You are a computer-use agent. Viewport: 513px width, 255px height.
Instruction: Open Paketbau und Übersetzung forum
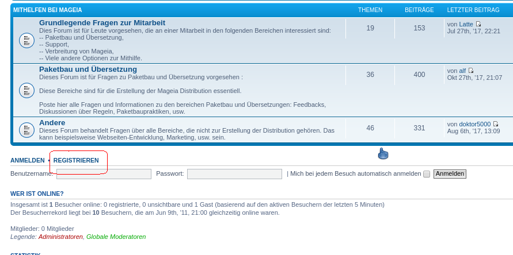pyautogui.click(x=88, y=69)
